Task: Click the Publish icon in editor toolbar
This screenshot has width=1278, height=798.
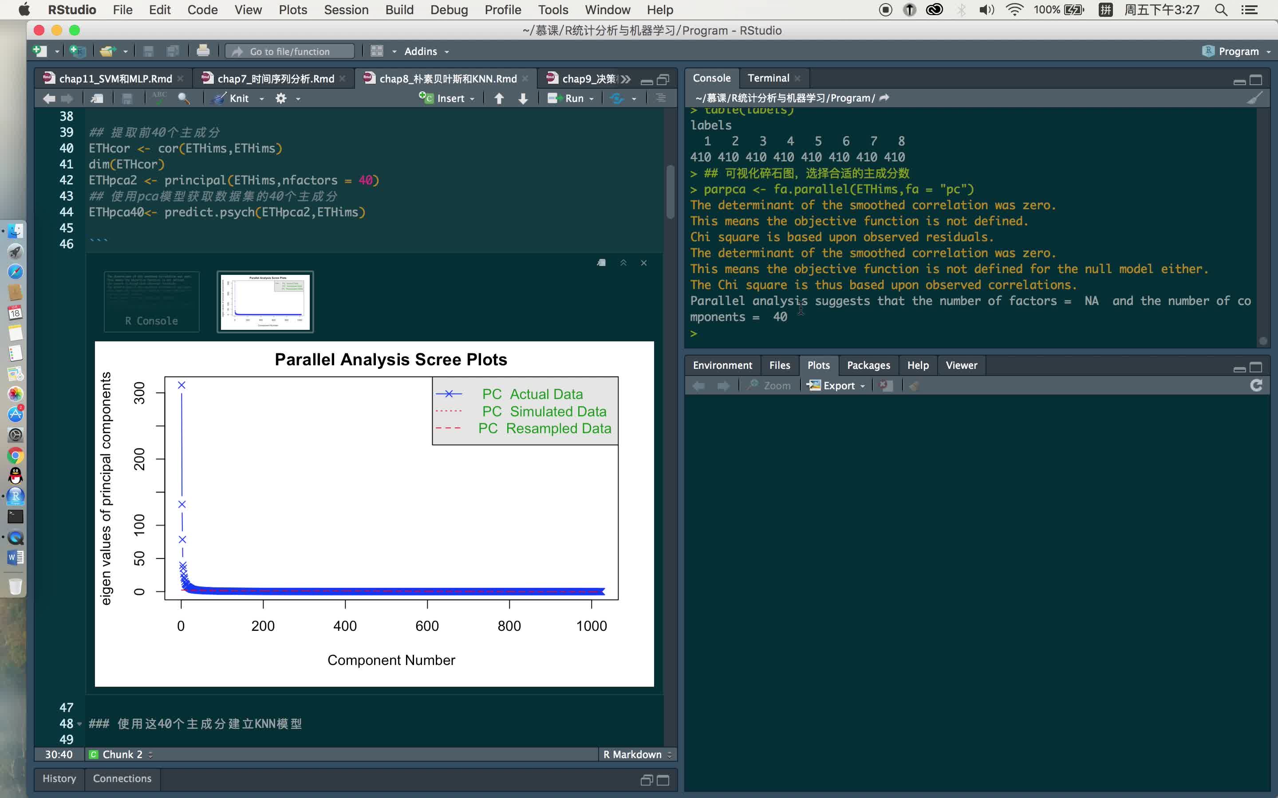Action: point(617,99)
